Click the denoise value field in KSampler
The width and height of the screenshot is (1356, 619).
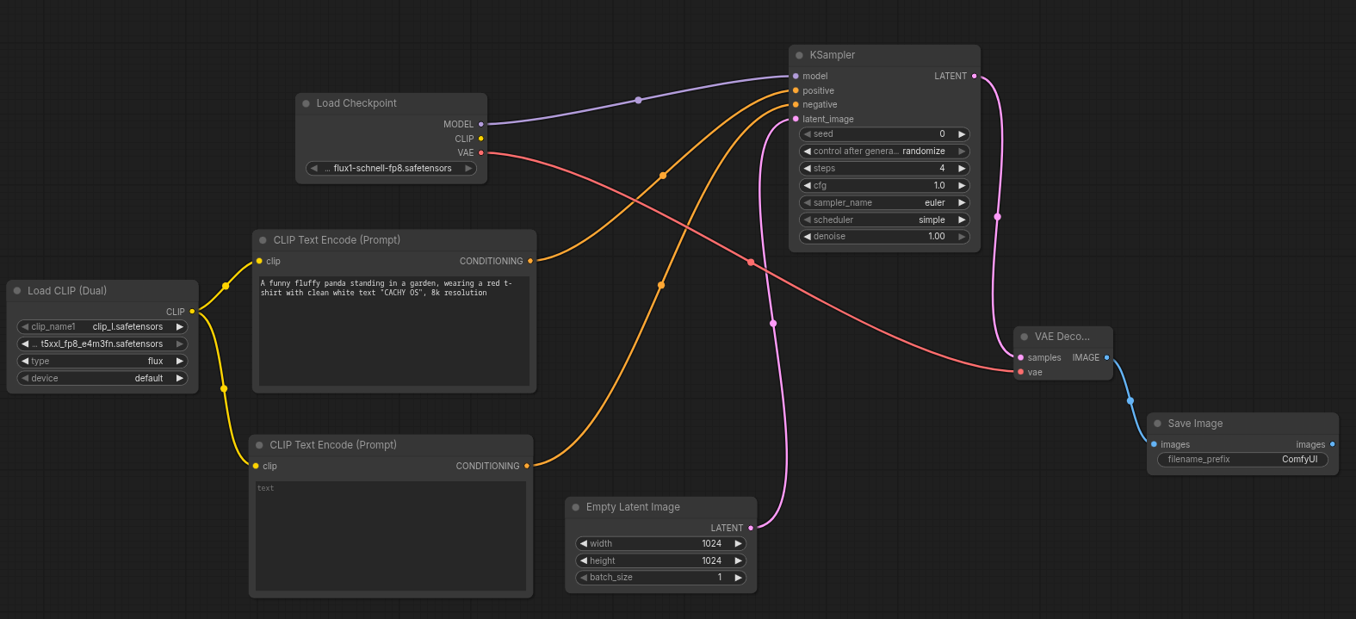coord(884,236)
